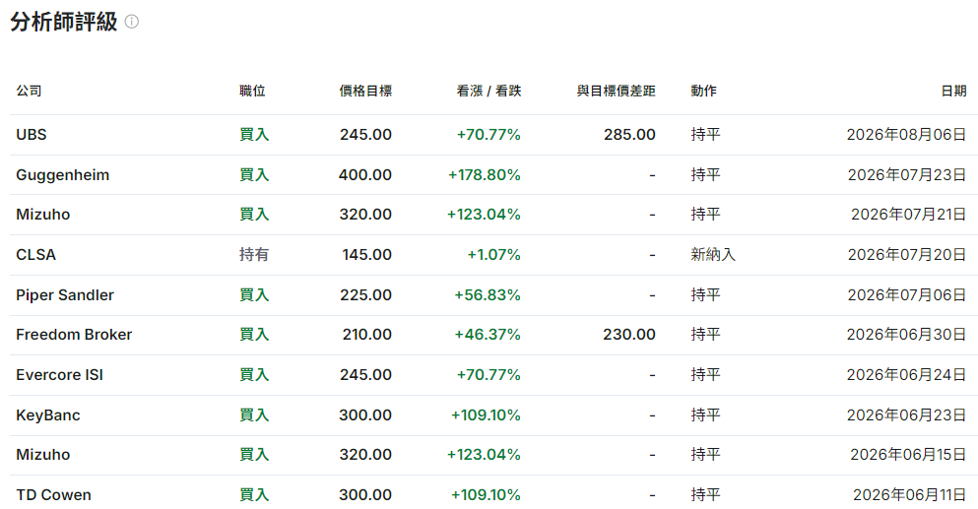Click the 動作 column header
Viewport: 978px width, 509px height.
(703, 92)
